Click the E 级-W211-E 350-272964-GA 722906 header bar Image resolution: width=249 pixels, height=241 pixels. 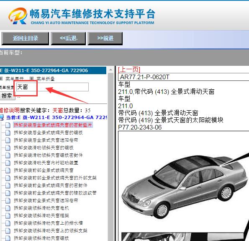[x=53, y=70]
